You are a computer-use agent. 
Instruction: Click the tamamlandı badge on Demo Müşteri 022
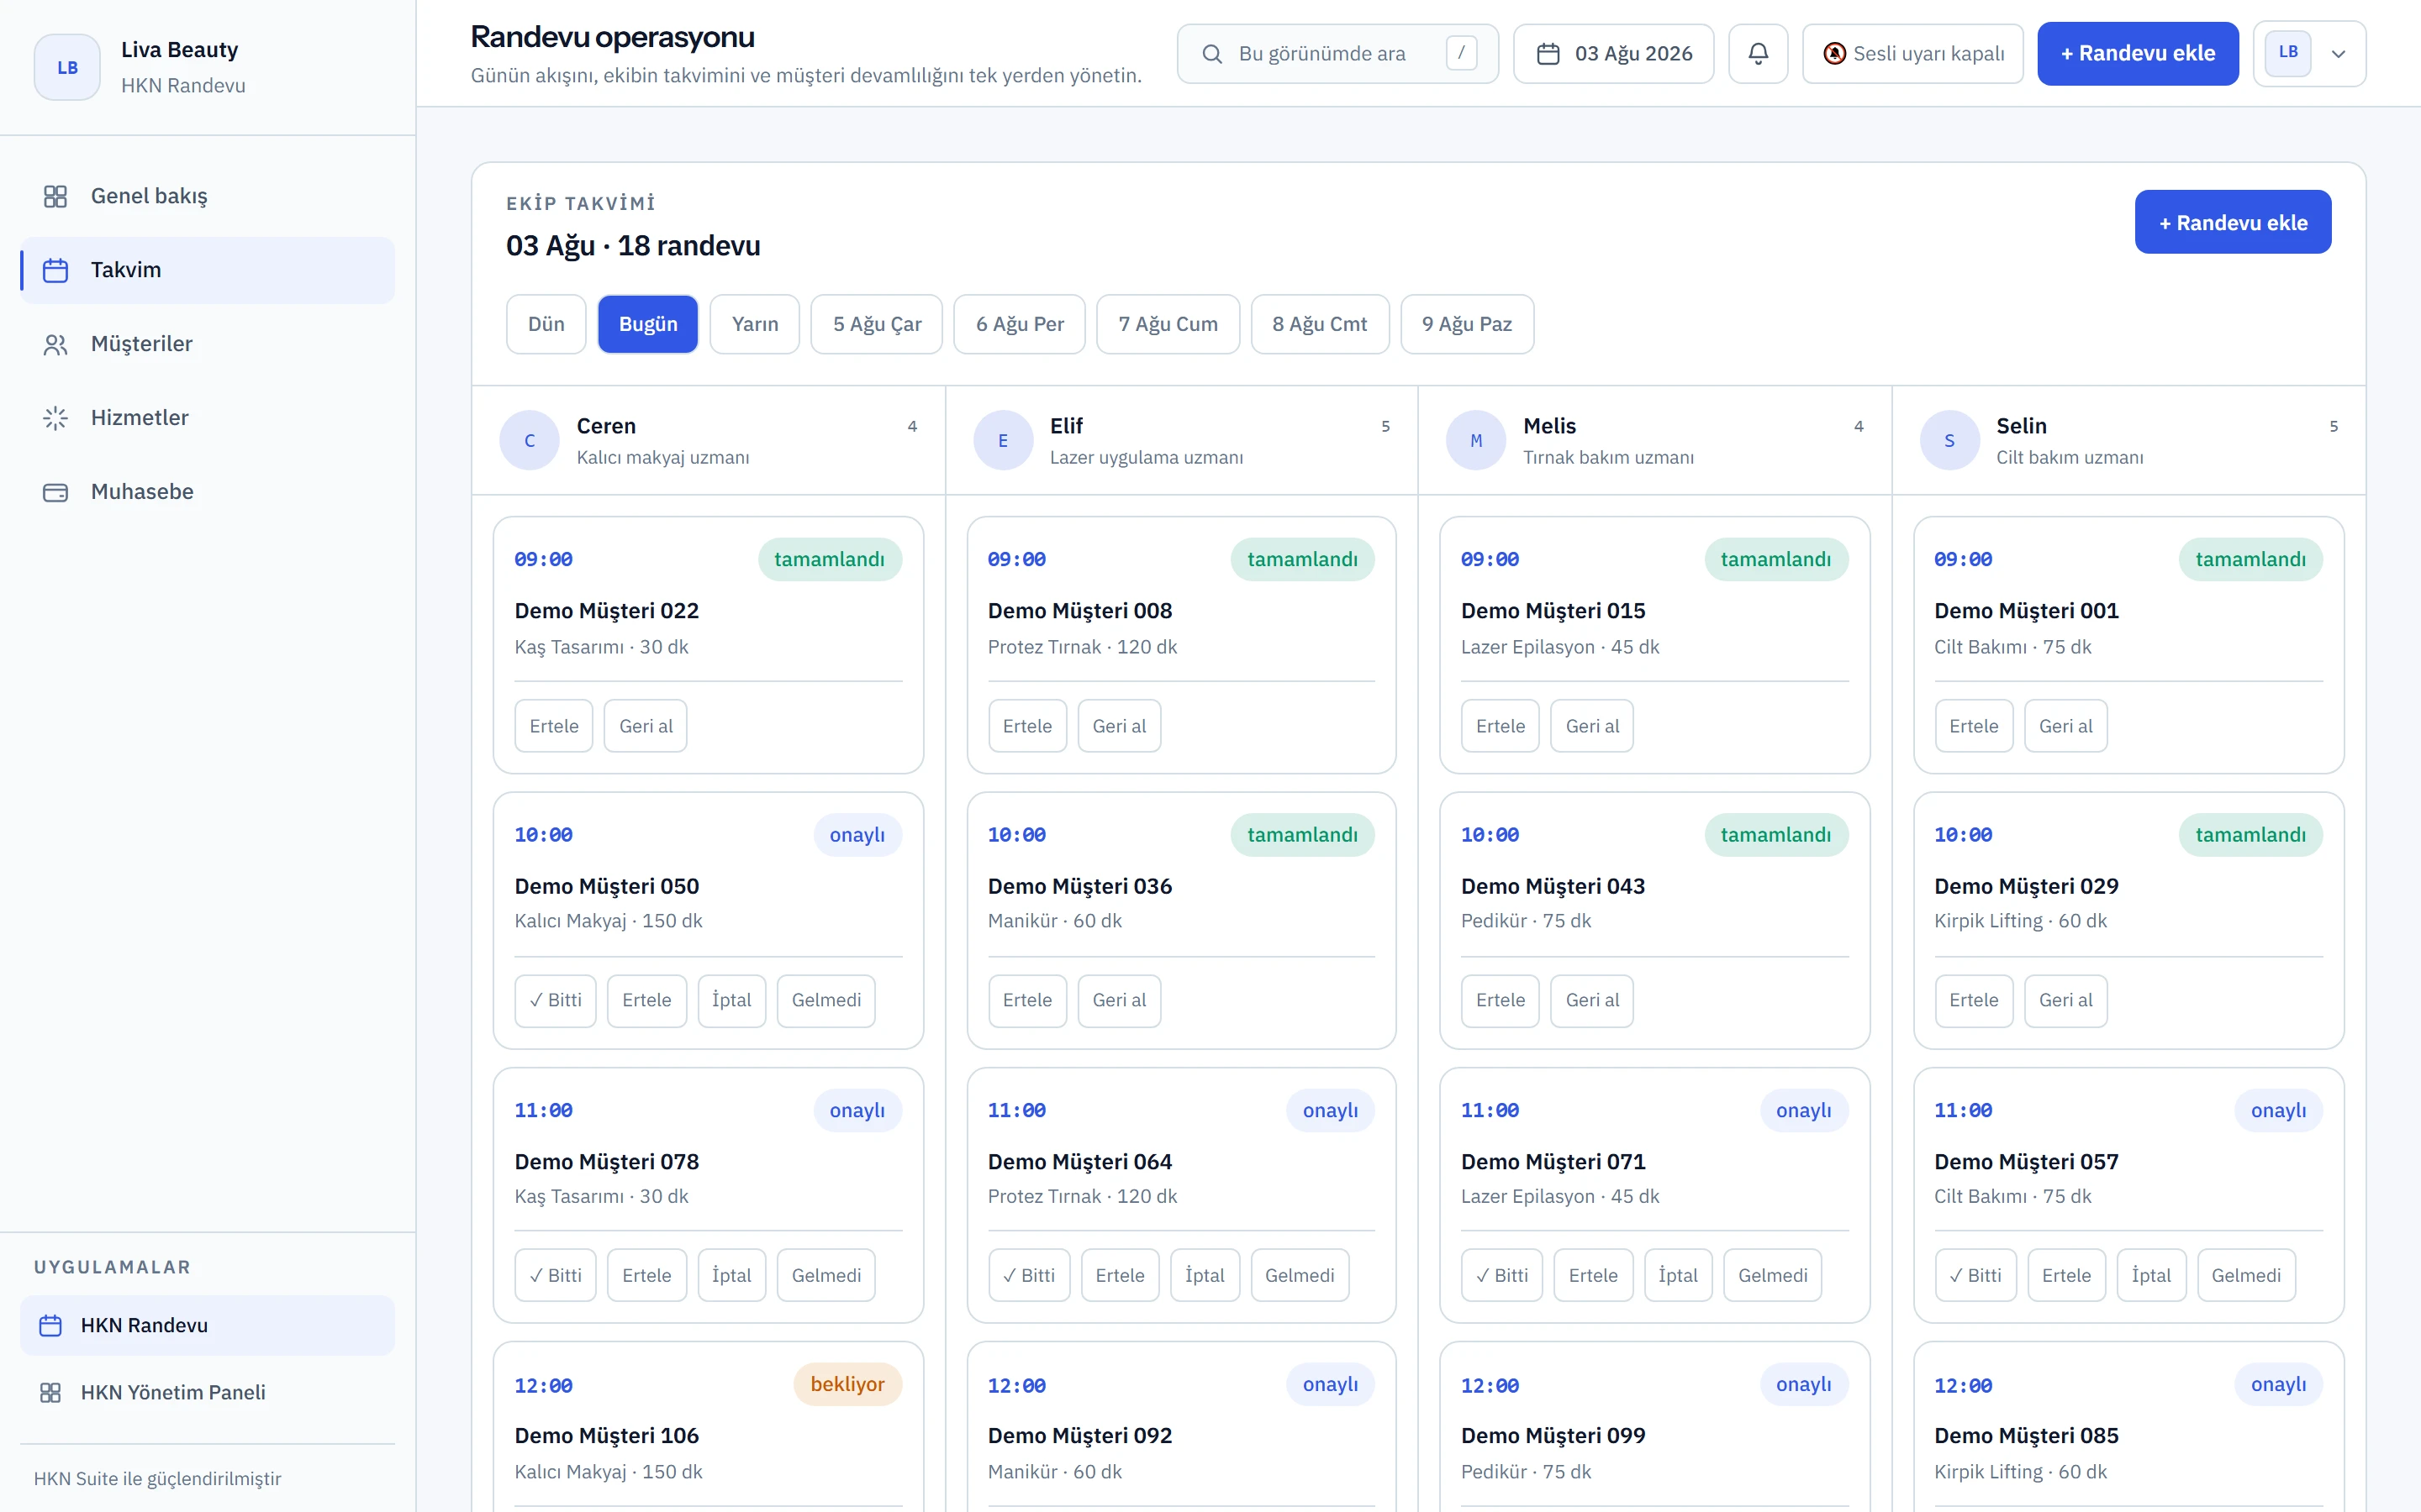click(830, 559)
